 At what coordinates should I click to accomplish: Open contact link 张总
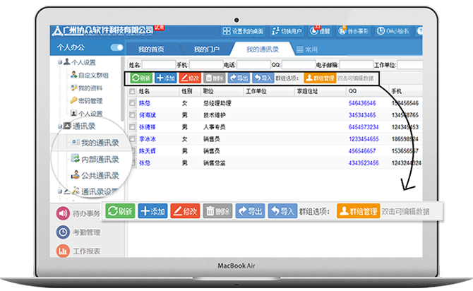145,163
